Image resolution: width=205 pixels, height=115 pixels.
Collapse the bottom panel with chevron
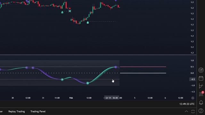coord(186,111)
